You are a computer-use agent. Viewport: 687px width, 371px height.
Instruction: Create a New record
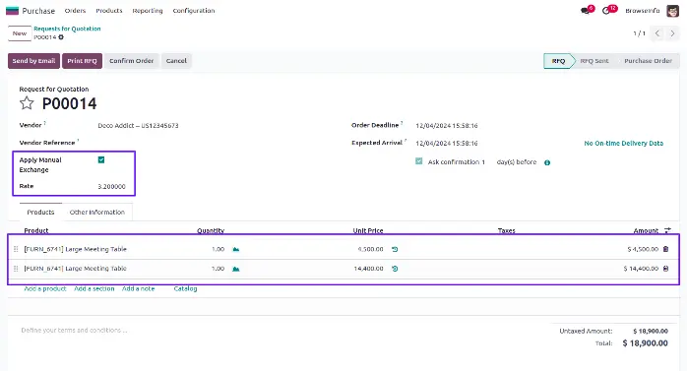(20, 33)
